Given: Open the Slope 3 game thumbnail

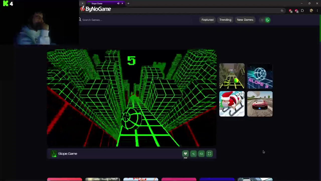Looking at the screenshot, I should coord(260,76).
